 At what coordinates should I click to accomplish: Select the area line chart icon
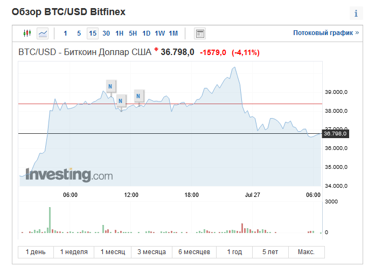pyautogui.click(x=43, y=33)
